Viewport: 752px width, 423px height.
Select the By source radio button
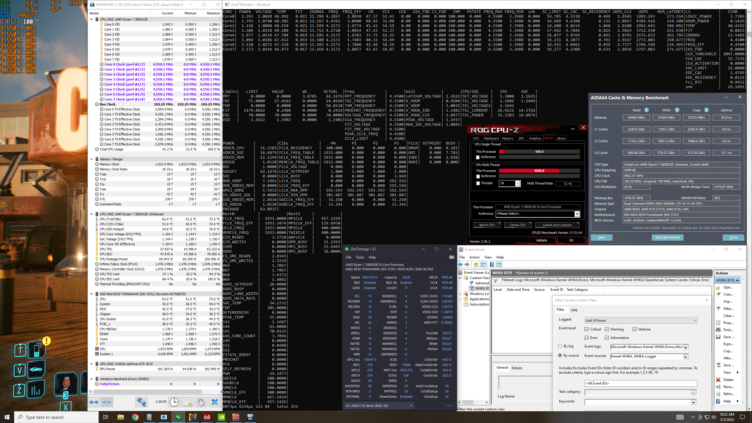(x=560, y=355)
